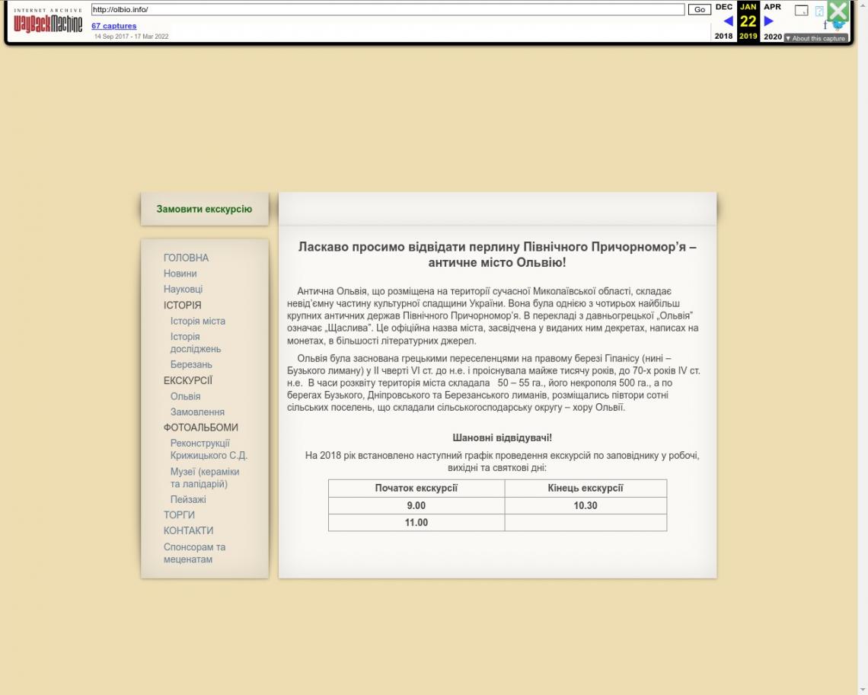Open the Ольвія excursions link
Viewport: 868px width, 695px height.
pos(186,396)
